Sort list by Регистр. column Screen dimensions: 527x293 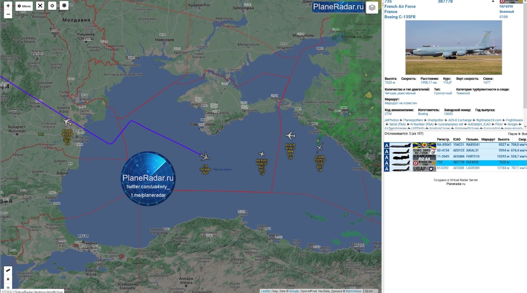443,139
